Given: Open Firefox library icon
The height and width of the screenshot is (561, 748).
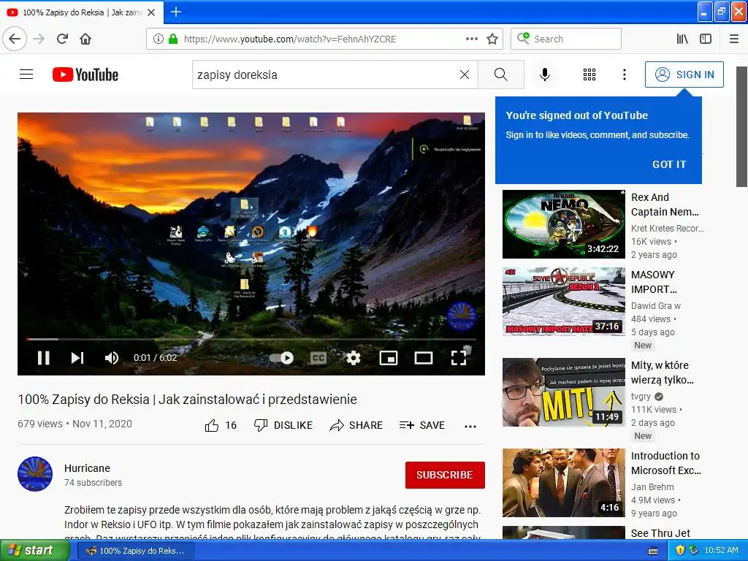Looking at the screenshot, I should tap(682, 39).
